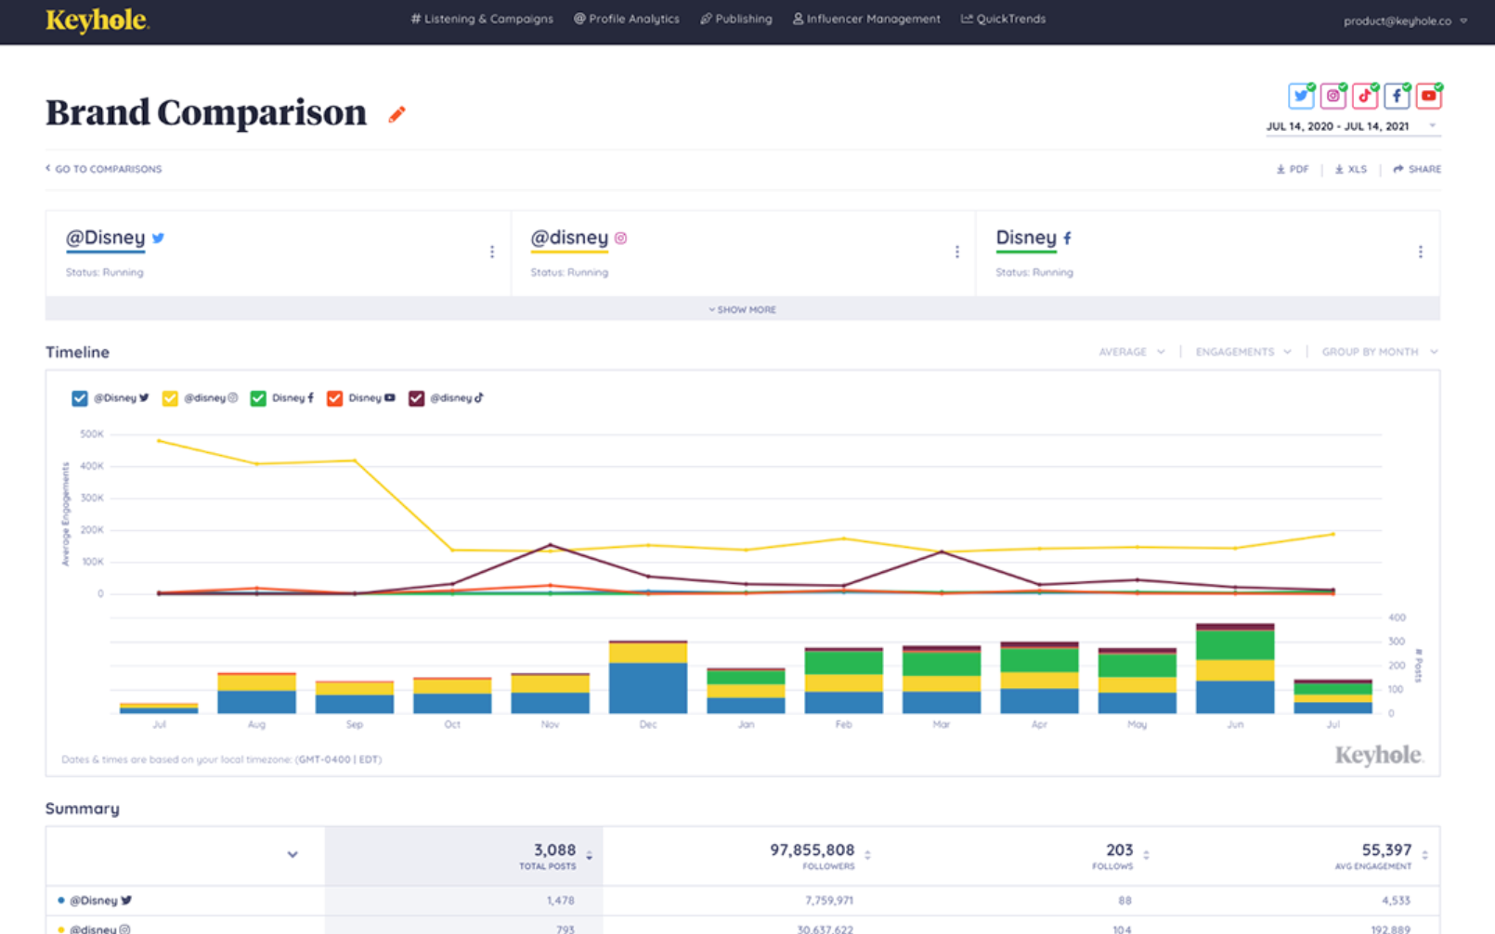Uncheck the @disney Instagram legend checkbox
The width and height of the screenshot is (1495, 934).
point(170,398)
